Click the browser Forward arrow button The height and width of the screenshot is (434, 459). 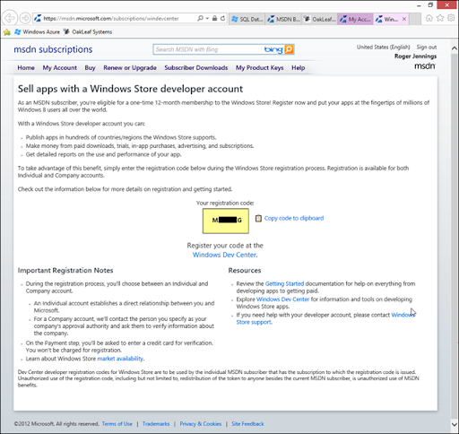click(x=25, y=18)
